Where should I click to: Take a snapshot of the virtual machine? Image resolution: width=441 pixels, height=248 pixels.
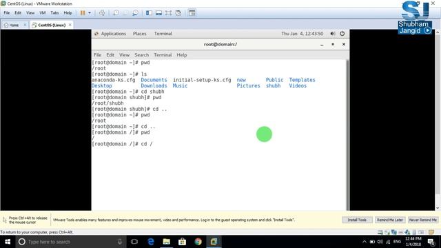116,13
